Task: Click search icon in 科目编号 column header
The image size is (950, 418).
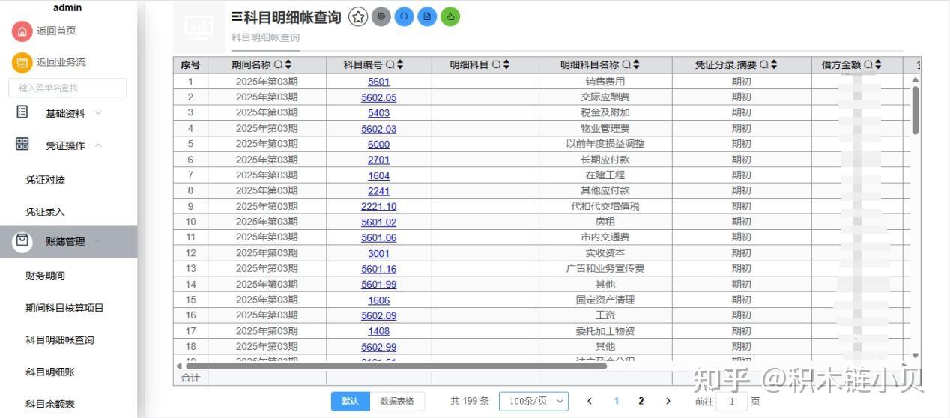Action: (x=390, y=65)
